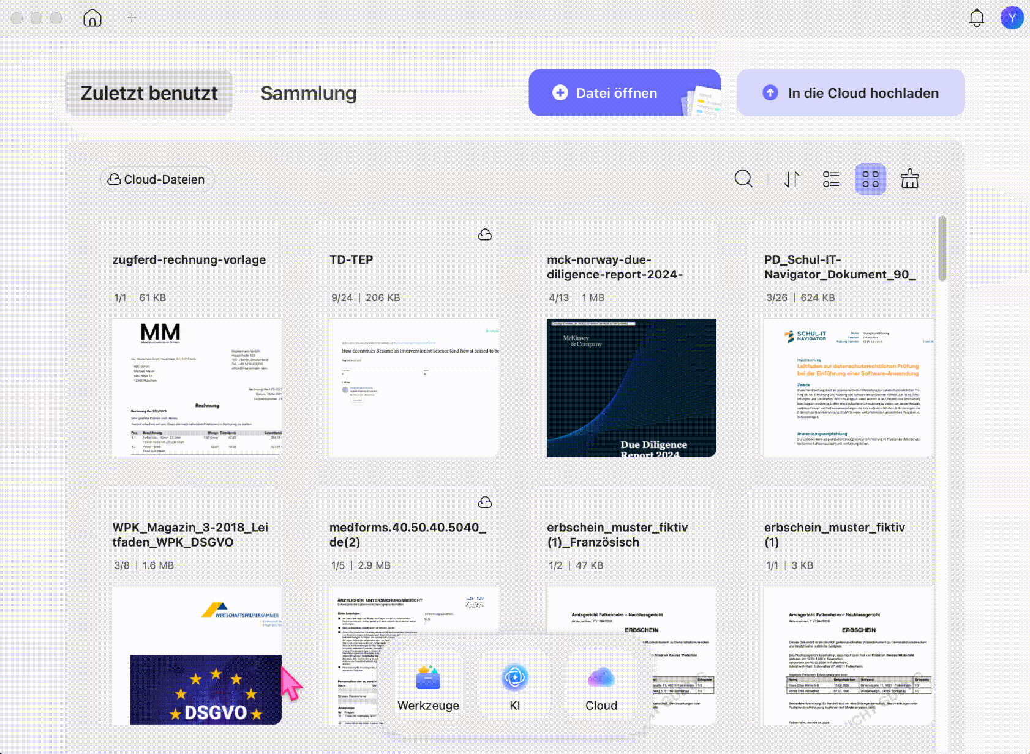Open PD_Schul-IT-Navigator document thumbnail
1030x754 pixels.
849,387
